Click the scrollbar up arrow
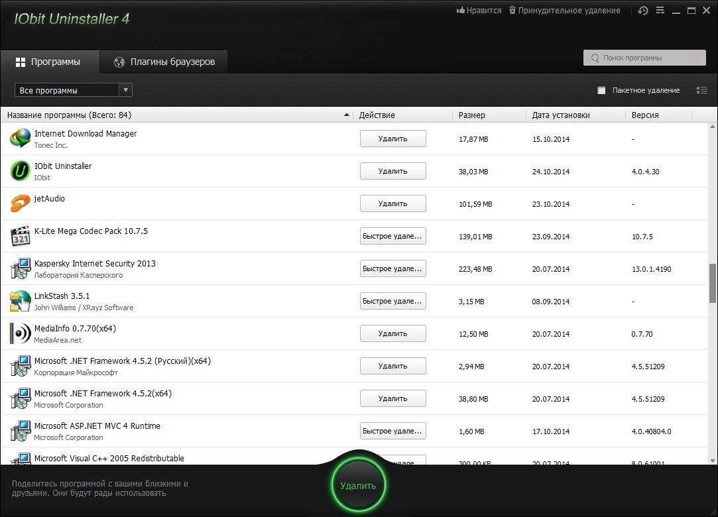The height and width of the screenshot is (517, 718). [x=713, y=127]
